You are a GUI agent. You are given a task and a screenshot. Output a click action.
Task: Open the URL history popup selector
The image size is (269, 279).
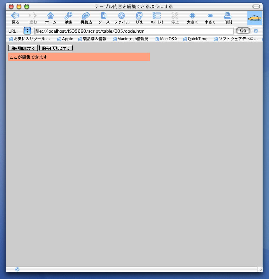(x=27, y=31)
